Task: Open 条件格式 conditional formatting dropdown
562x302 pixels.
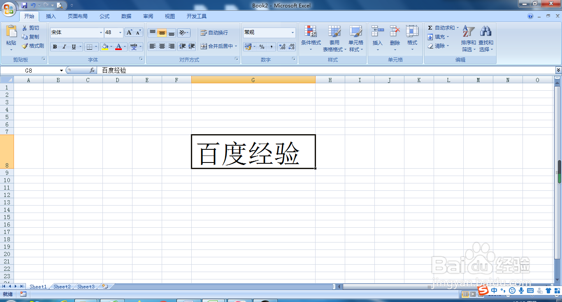Action: 311,38
